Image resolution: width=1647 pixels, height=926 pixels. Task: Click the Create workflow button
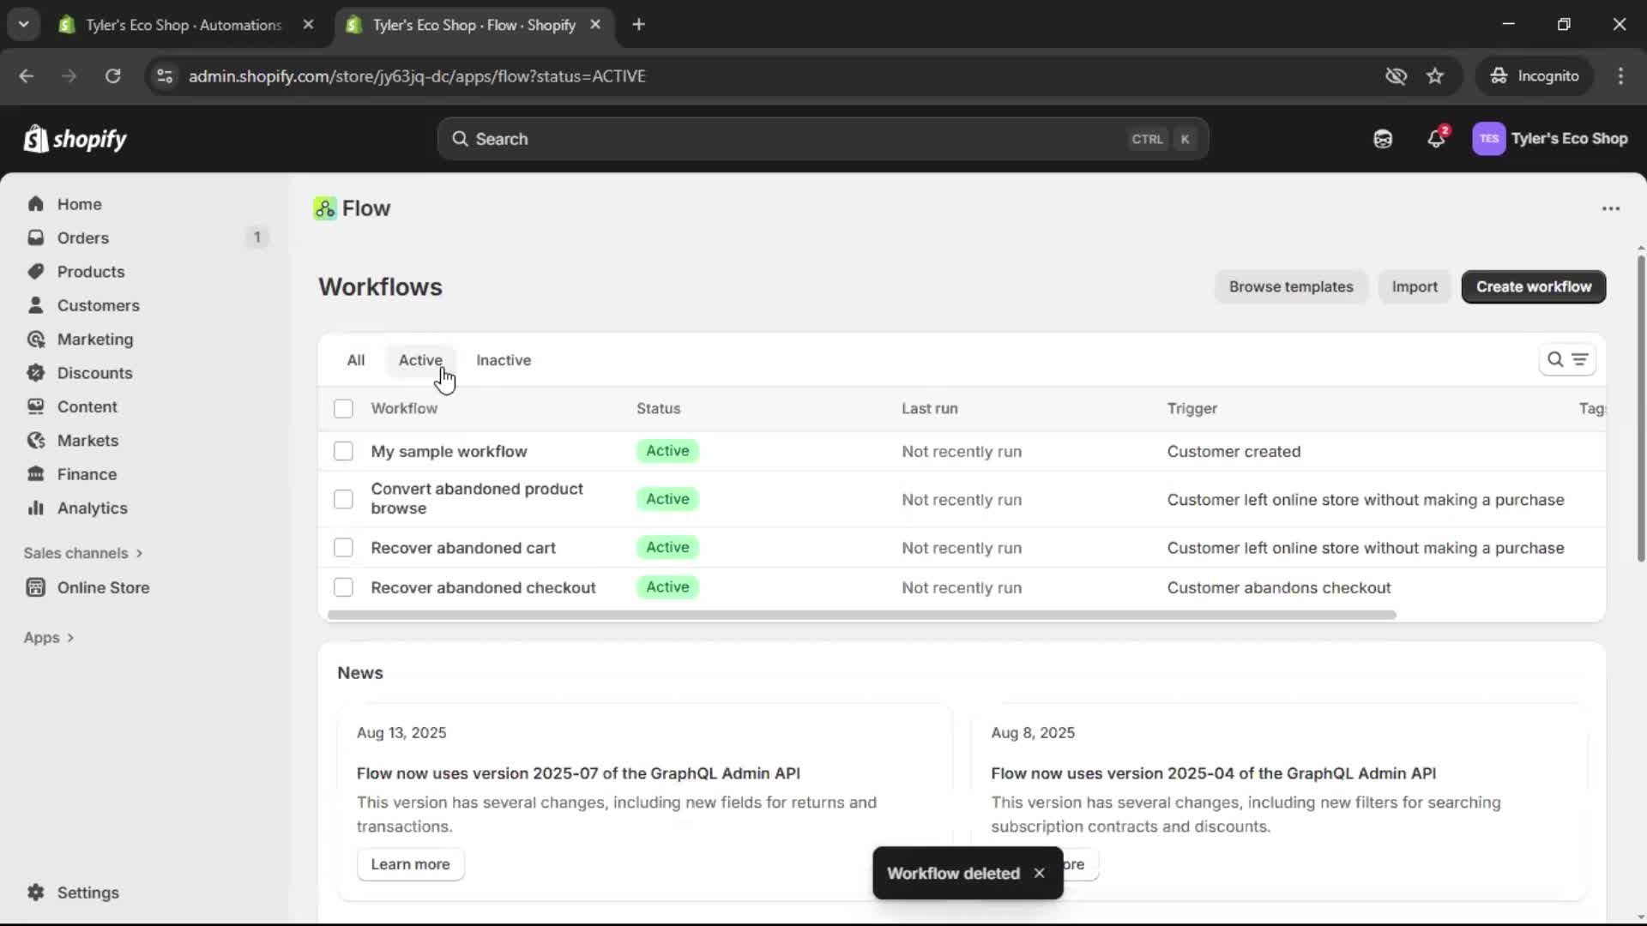(1532, 286)
